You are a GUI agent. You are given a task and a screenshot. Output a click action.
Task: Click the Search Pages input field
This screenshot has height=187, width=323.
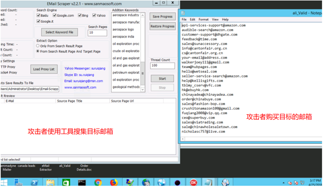[x=97, y=33]
